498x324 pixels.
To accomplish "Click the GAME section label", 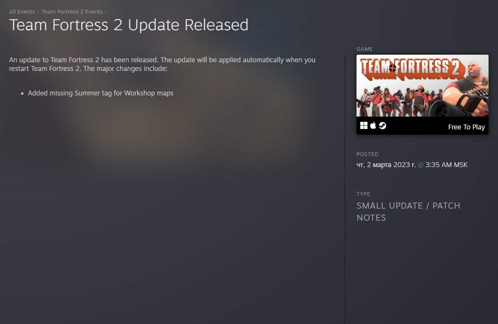I will [364, 49].
